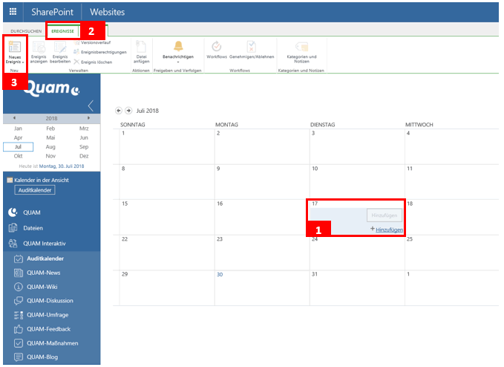This screenshot has height=367, width=504.
Task: Click the Hinzufügen link on day 17
Action: pos(389,230)
